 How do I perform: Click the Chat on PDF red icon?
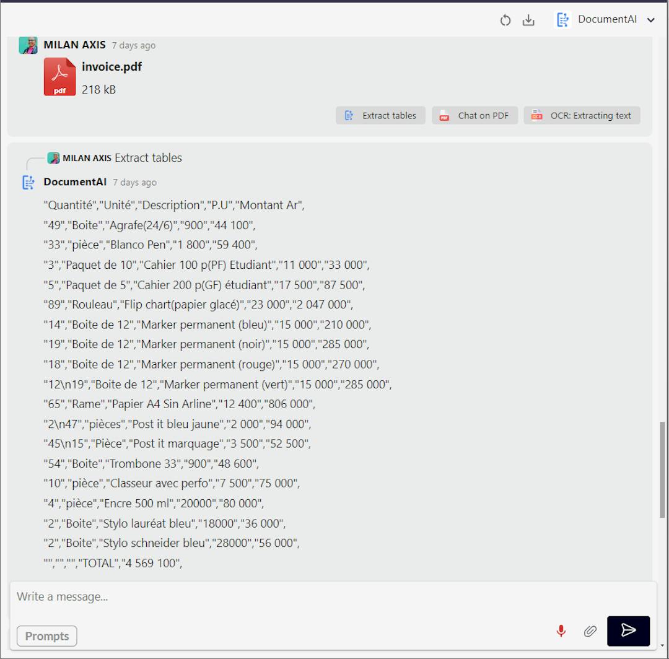click(x=444, y=115)
